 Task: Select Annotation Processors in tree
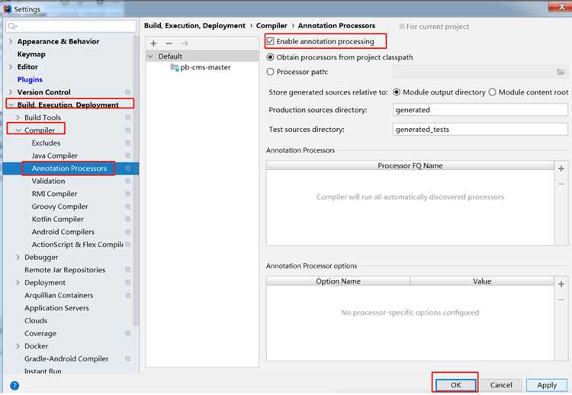point(69,168)
